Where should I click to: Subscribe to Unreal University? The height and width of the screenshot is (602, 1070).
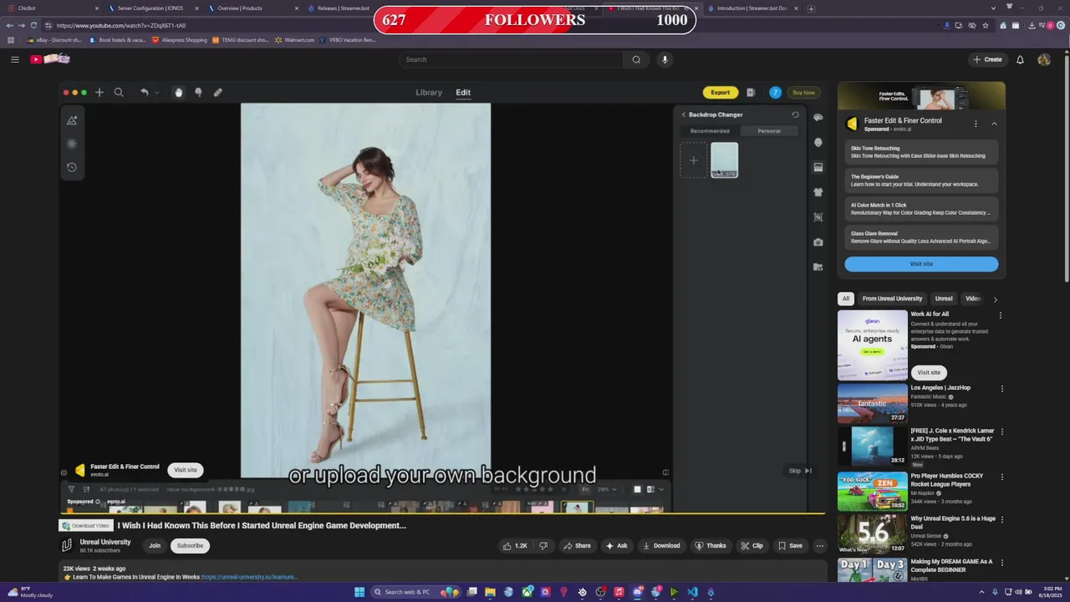click(x=190, y=546)
